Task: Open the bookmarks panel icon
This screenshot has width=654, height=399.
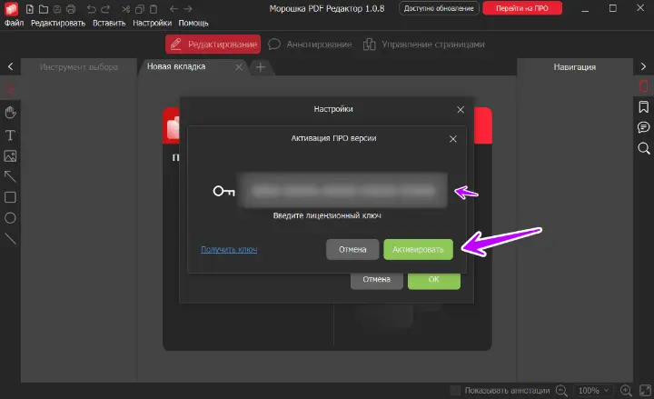Action: coord(644,107)
